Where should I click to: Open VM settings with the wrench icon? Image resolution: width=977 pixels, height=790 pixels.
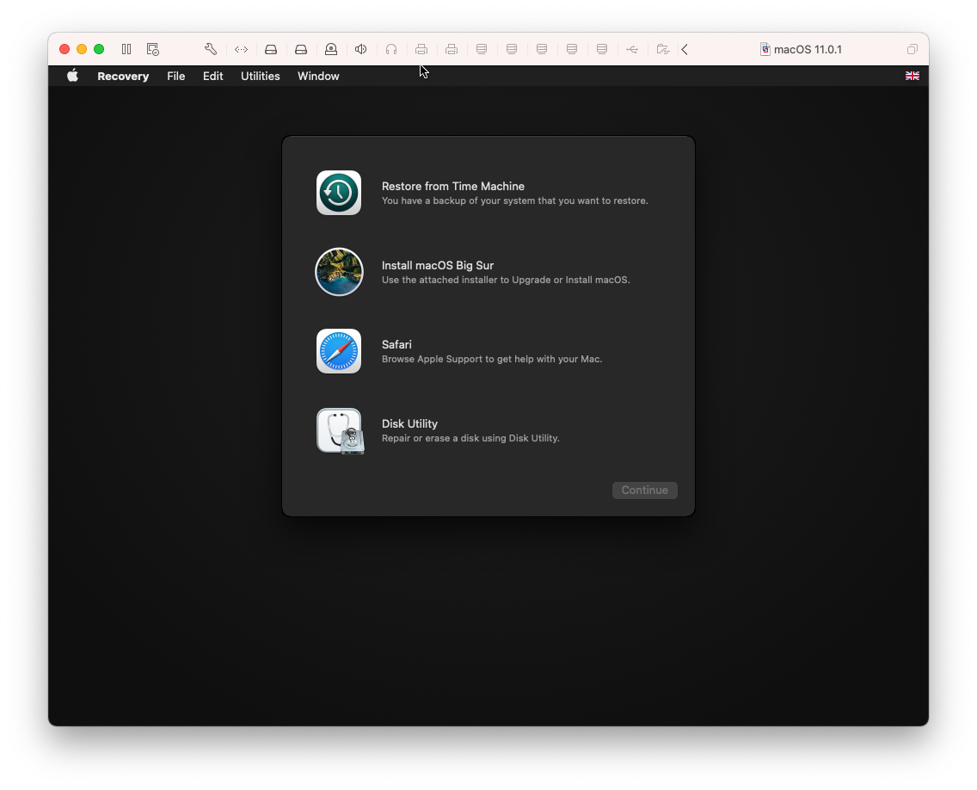tap(210, 49)
